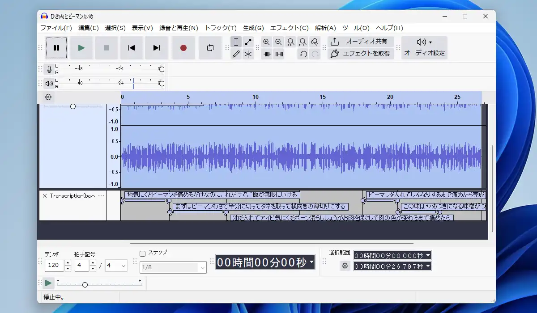Click the Zoom In magnifier icon
The height and width of the screenshot is (313, 537).
coord(267,42)
